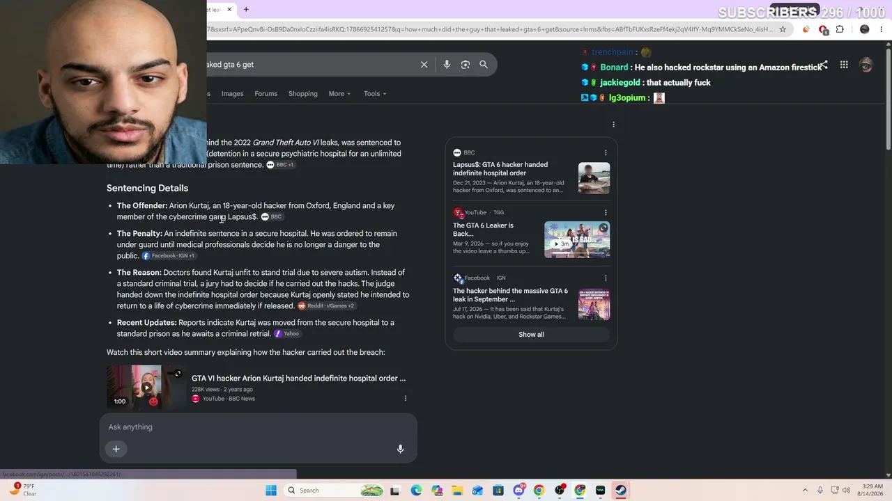This screenshot has width=892, height=501.
Task: Launch Microsoft Edge from the taskbar
Action: coord(416,491)
